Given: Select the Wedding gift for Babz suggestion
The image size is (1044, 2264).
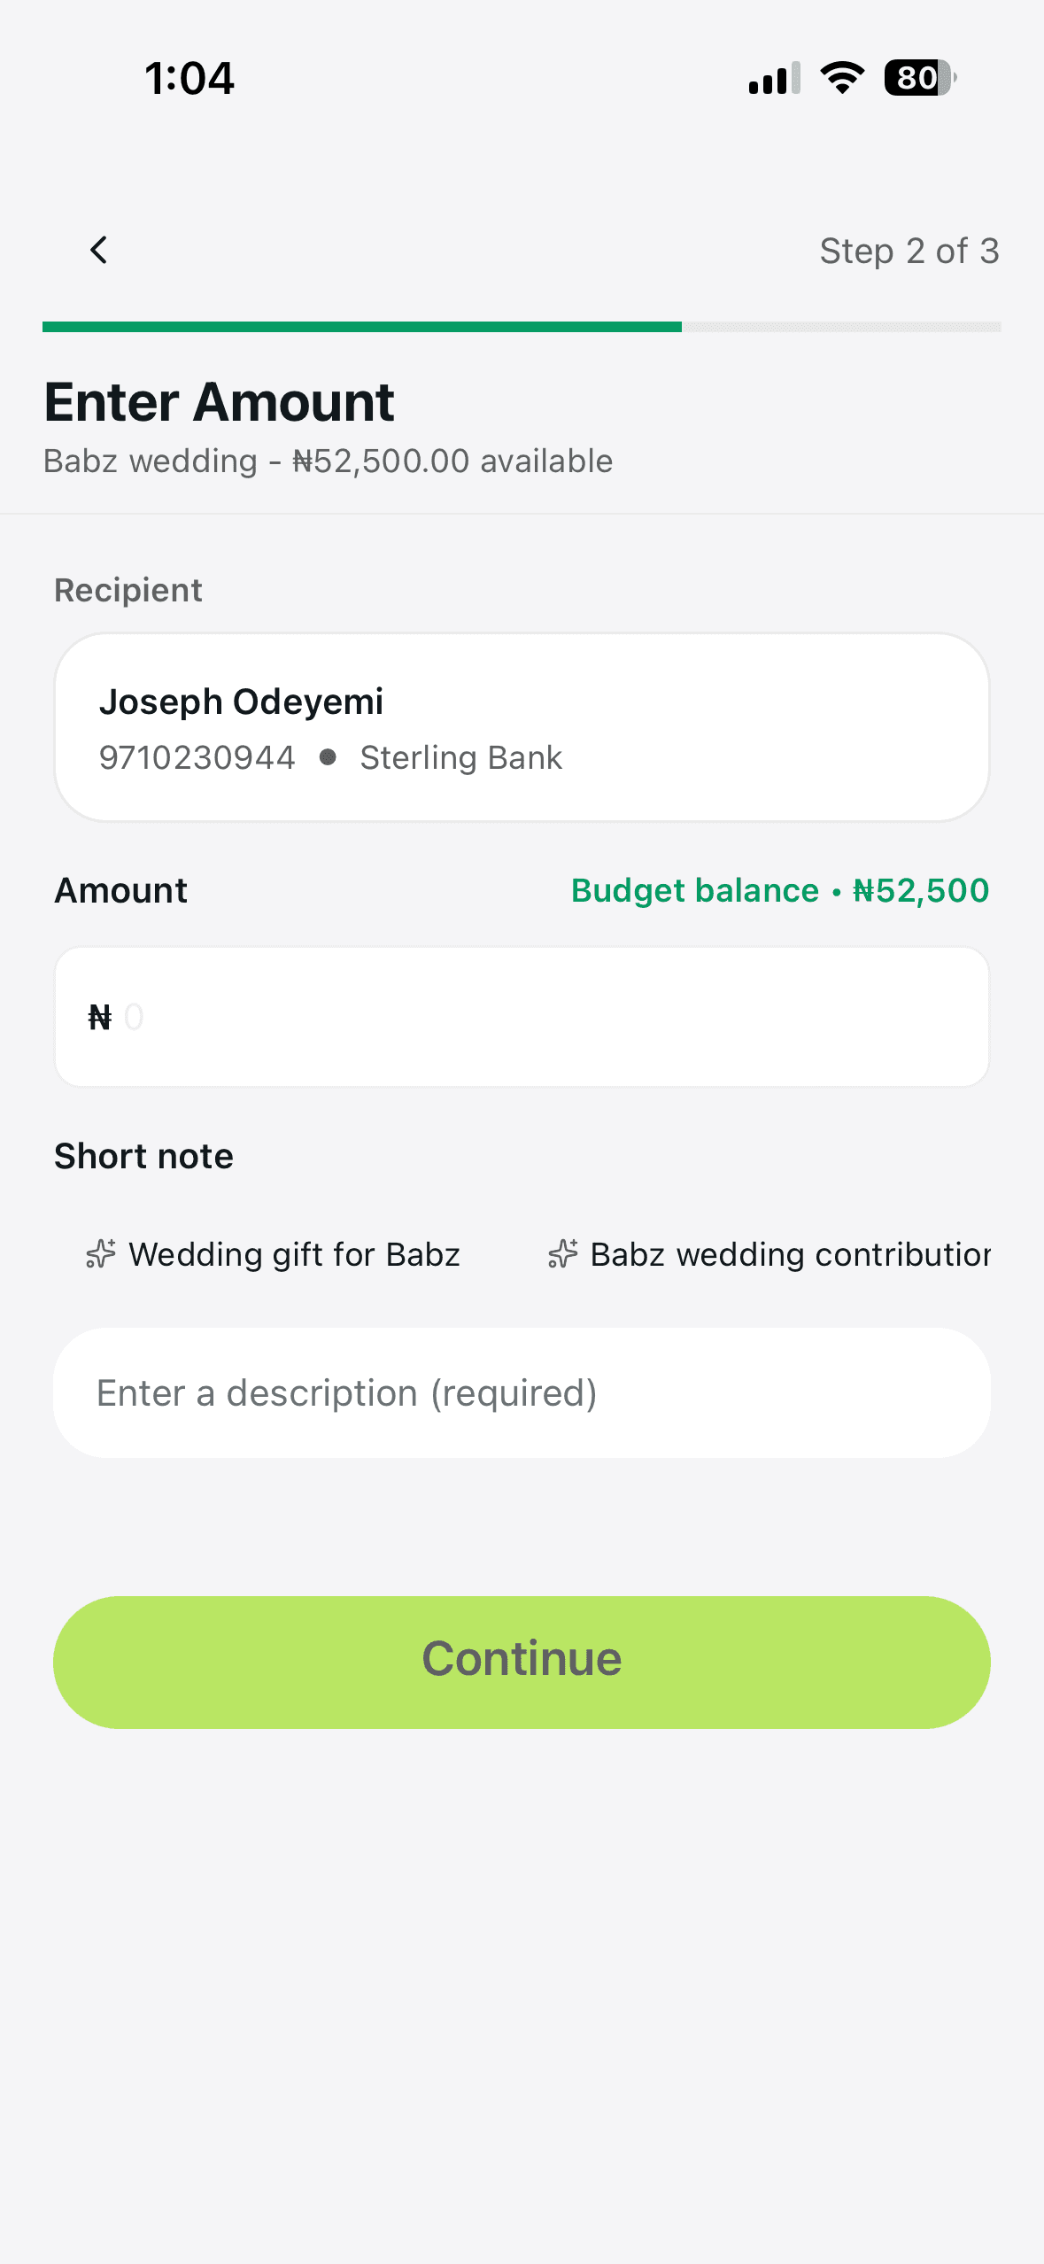Looking at the screenshot, I should click(293, 1254).
